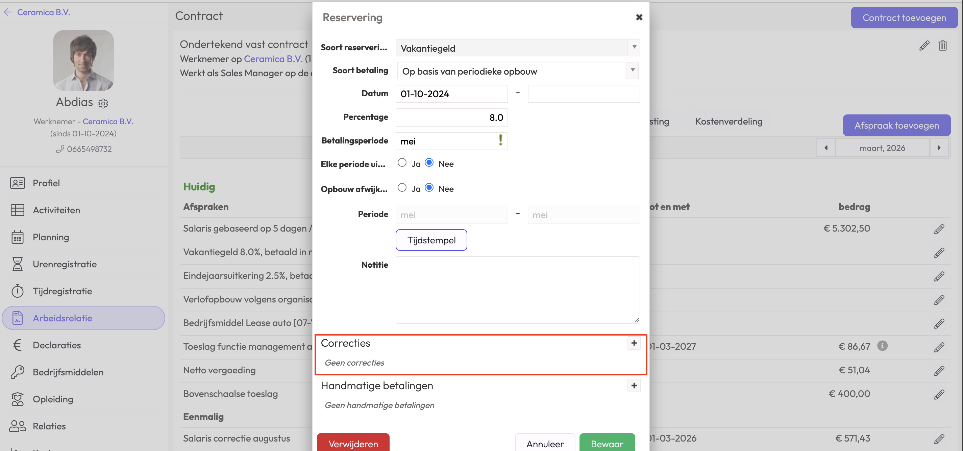Screen dimensions: 963x451
Task: Select Ja for Opbouw afwijkend
Action: coord(402,188)
